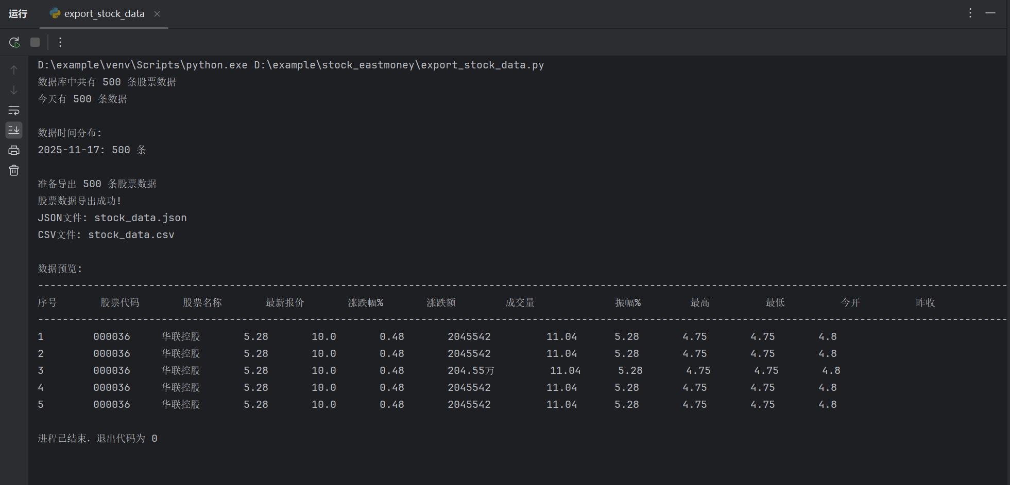Toggle soft-wrap in the console

click(14, 110)
